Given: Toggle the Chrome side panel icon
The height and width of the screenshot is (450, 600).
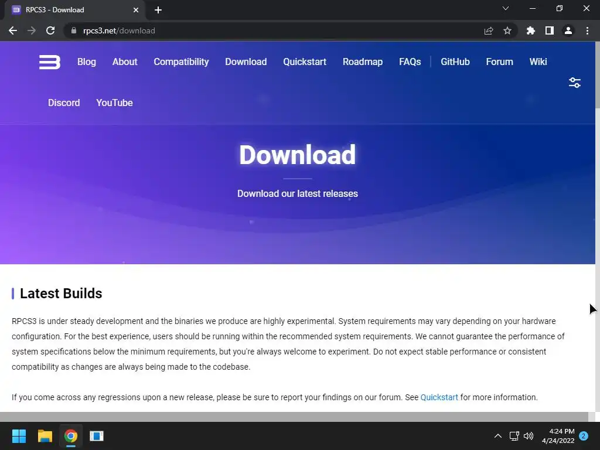Looking at the screenshot, I should (550, 30).
